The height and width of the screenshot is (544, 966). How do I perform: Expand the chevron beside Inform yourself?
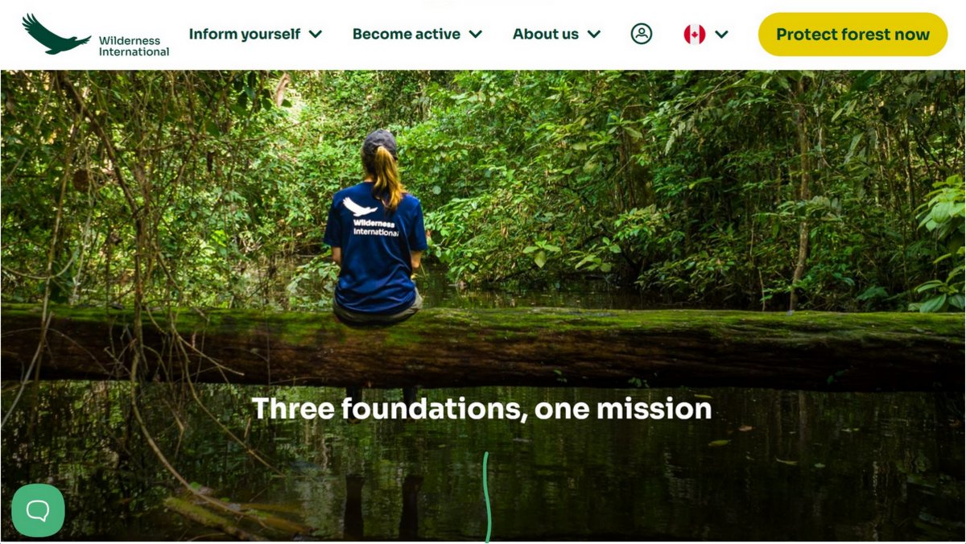pos(316,34)
